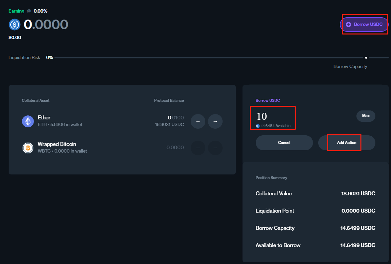Click the plus button in Wrapped Bitcoin row
Viewport: 391px width, 264px height.
(x=198, y=148)
